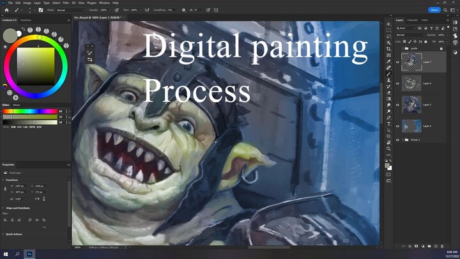Toggle lock transparent pixels
This screenshot has height=259, width=460.
tap(404, 42)
